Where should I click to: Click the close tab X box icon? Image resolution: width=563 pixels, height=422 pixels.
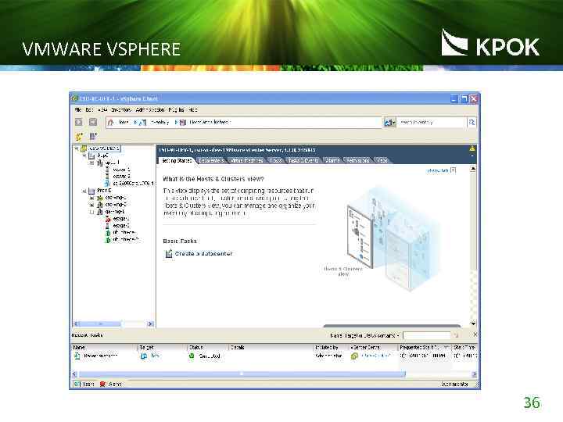pyautogui.click(x=453, y=170)
